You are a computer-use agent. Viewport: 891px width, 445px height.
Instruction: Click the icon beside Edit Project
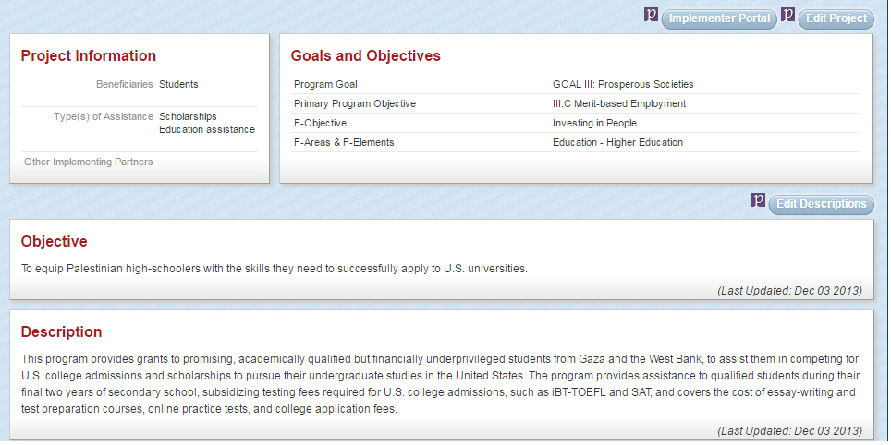pos(788,16)
